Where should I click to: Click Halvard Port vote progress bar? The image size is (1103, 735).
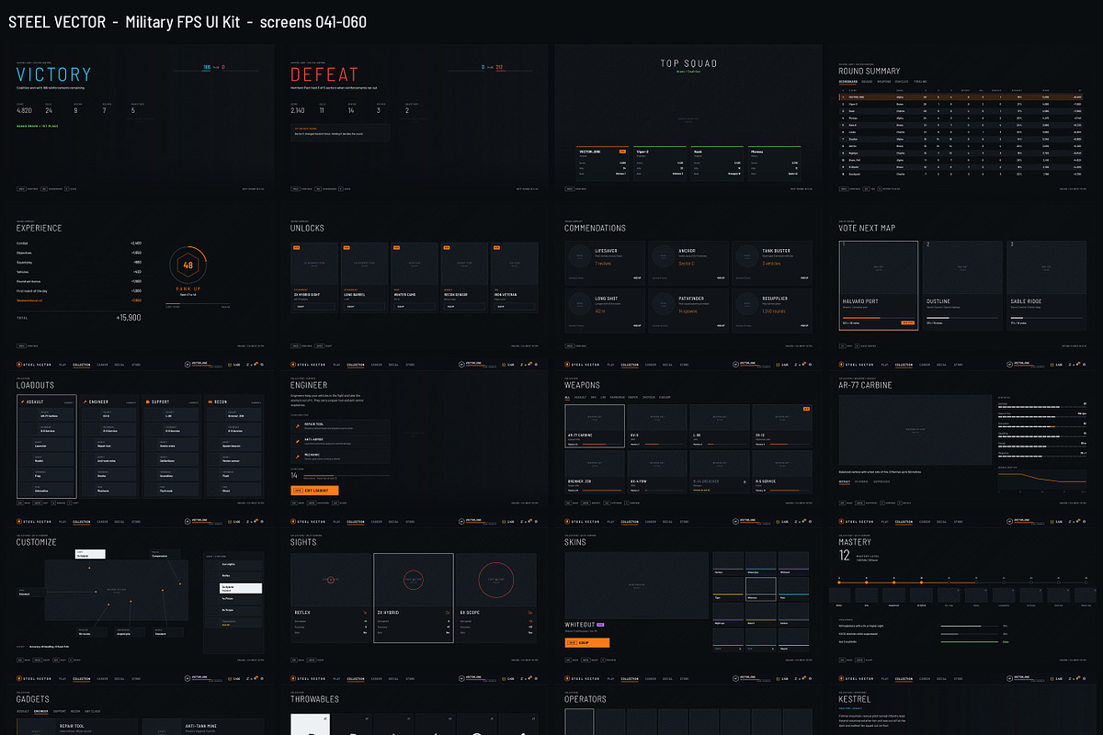(879, 318)
